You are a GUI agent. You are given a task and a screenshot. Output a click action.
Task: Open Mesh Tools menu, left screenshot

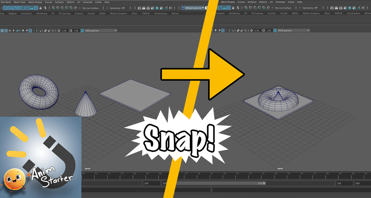pos(20,2)
